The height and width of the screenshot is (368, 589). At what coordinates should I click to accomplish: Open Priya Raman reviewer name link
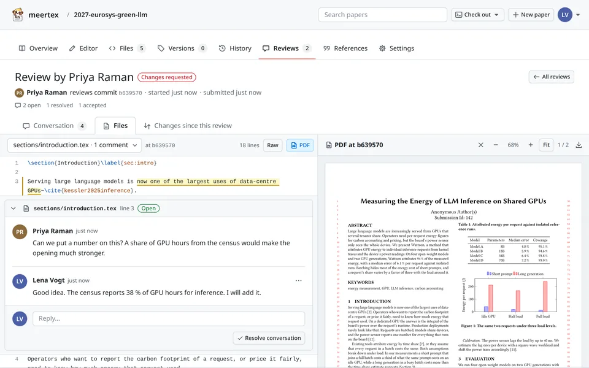[47, 93]
